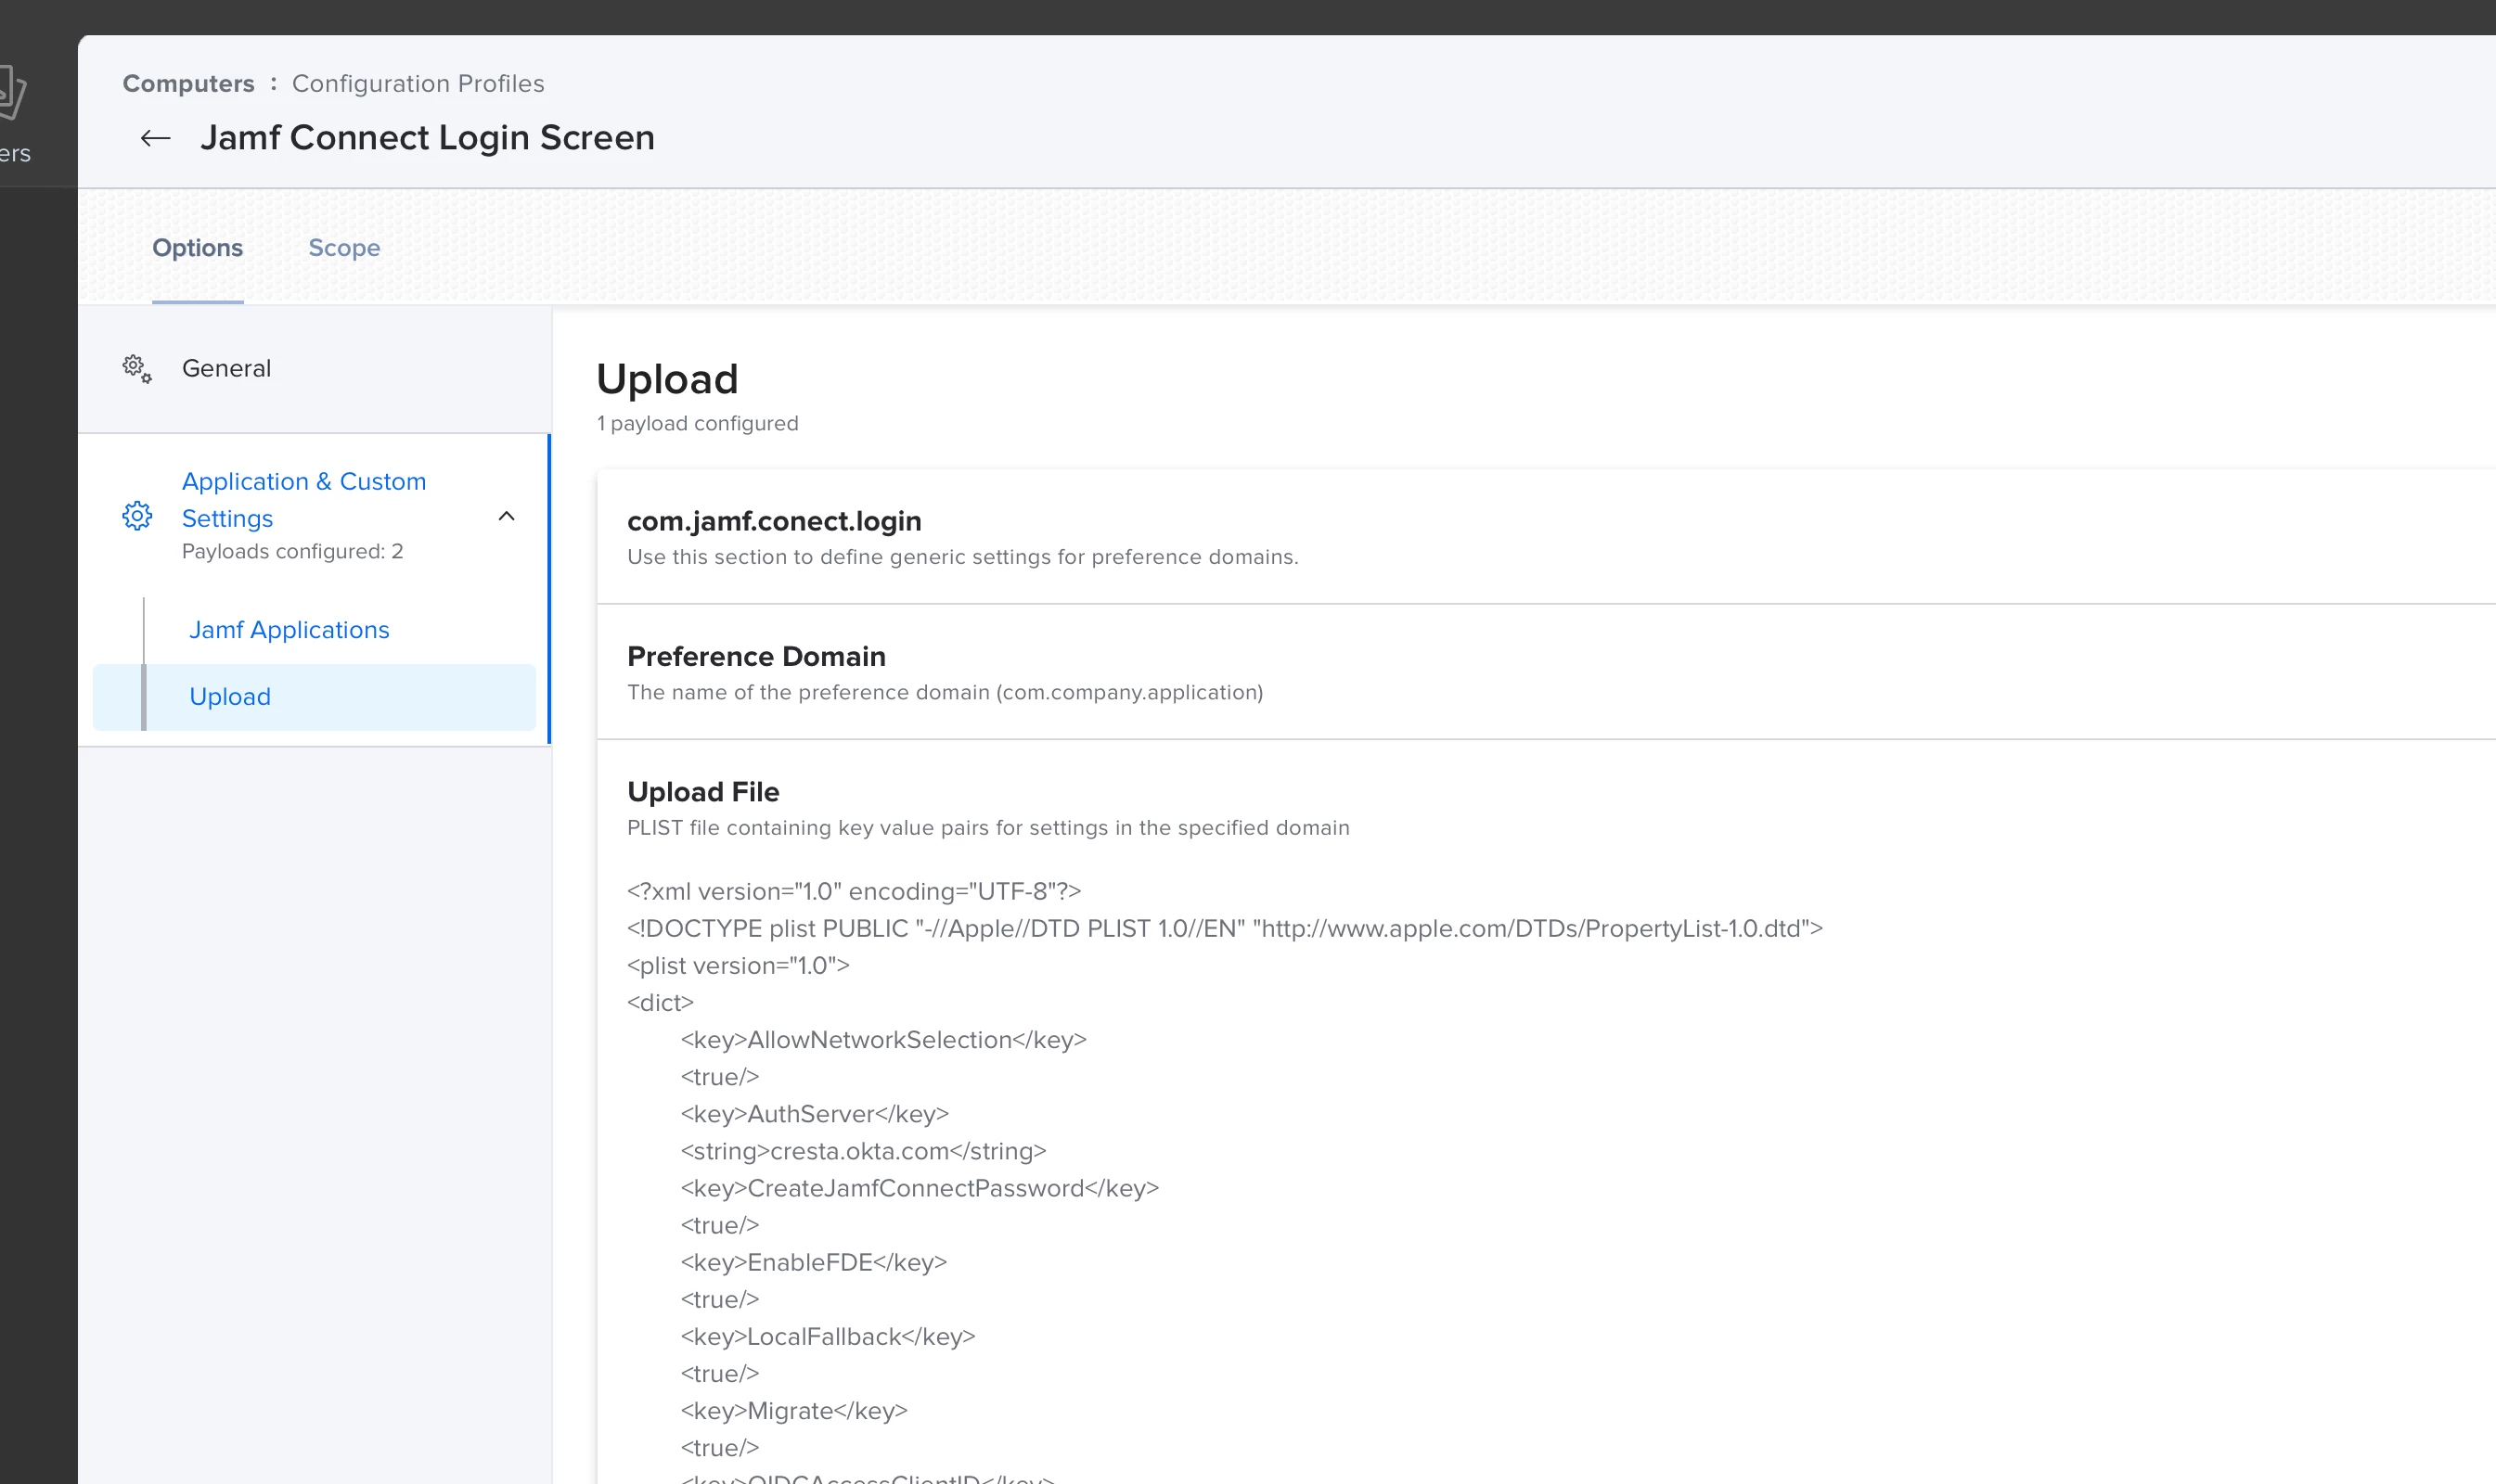Click the EnableFDE key line
Screen dimensions: 2496x1484
[814, 1262]
